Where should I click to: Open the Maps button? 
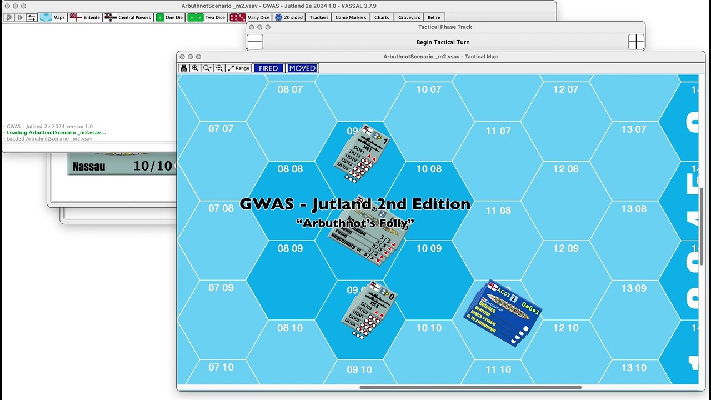52,17
